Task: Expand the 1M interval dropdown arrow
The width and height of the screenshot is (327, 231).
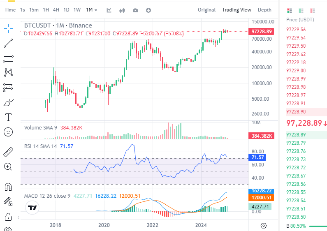Action: pyautogui.click(x=96, y=10)
